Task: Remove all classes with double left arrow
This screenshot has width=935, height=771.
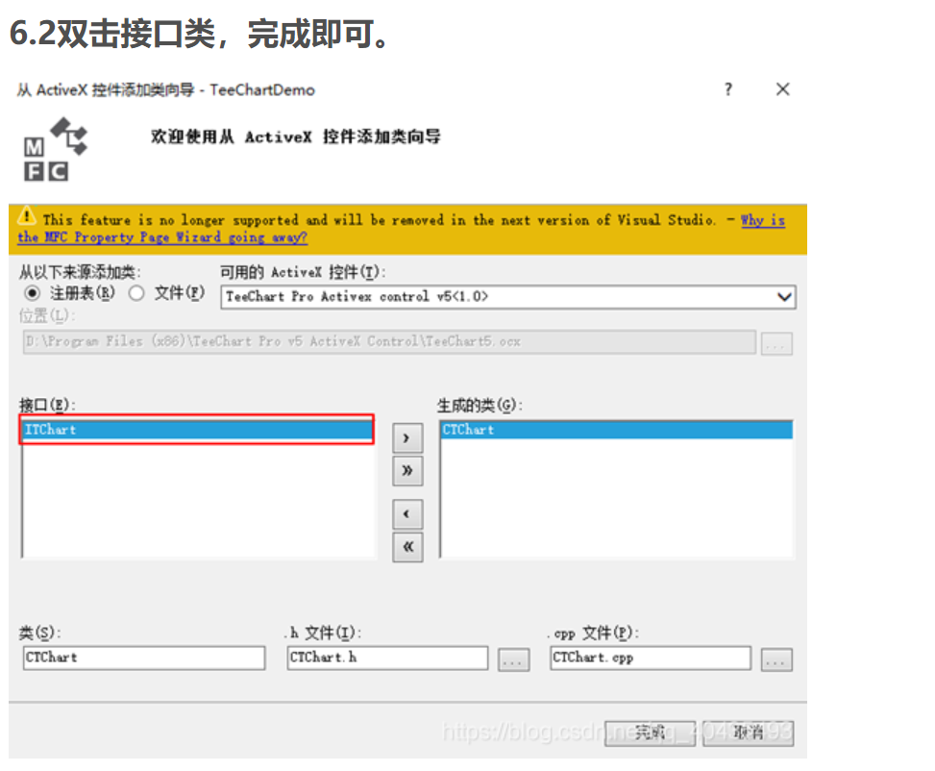Action: (407, 547)
